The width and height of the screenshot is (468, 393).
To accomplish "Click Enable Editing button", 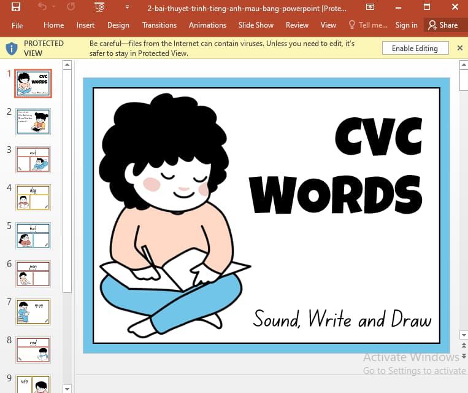I will tap(415, 48).
